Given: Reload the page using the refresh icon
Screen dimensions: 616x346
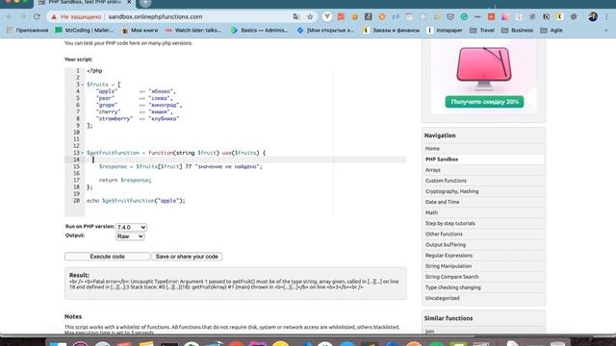Looking at the screenshot, I should (x=37, y=17).
